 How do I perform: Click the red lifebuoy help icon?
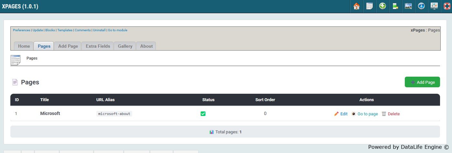pos(447,6)
